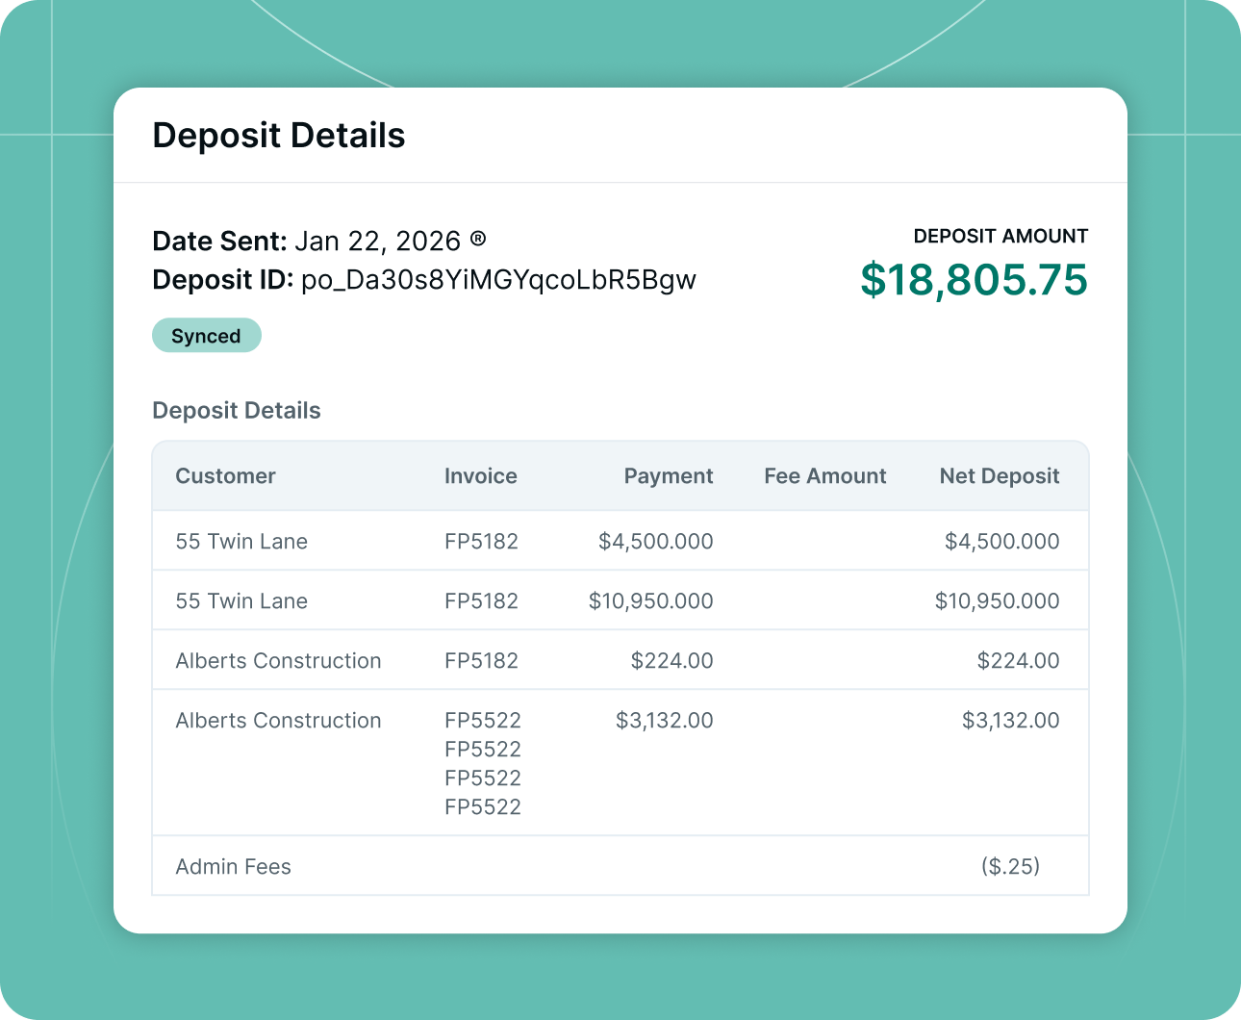
Task: Click the bottommost FP5522 invoice number
Action: (483, 807)
